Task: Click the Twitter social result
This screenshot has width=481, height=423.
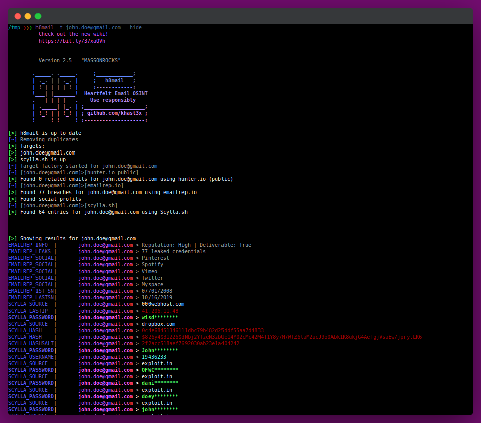Action: coord(153,278)
